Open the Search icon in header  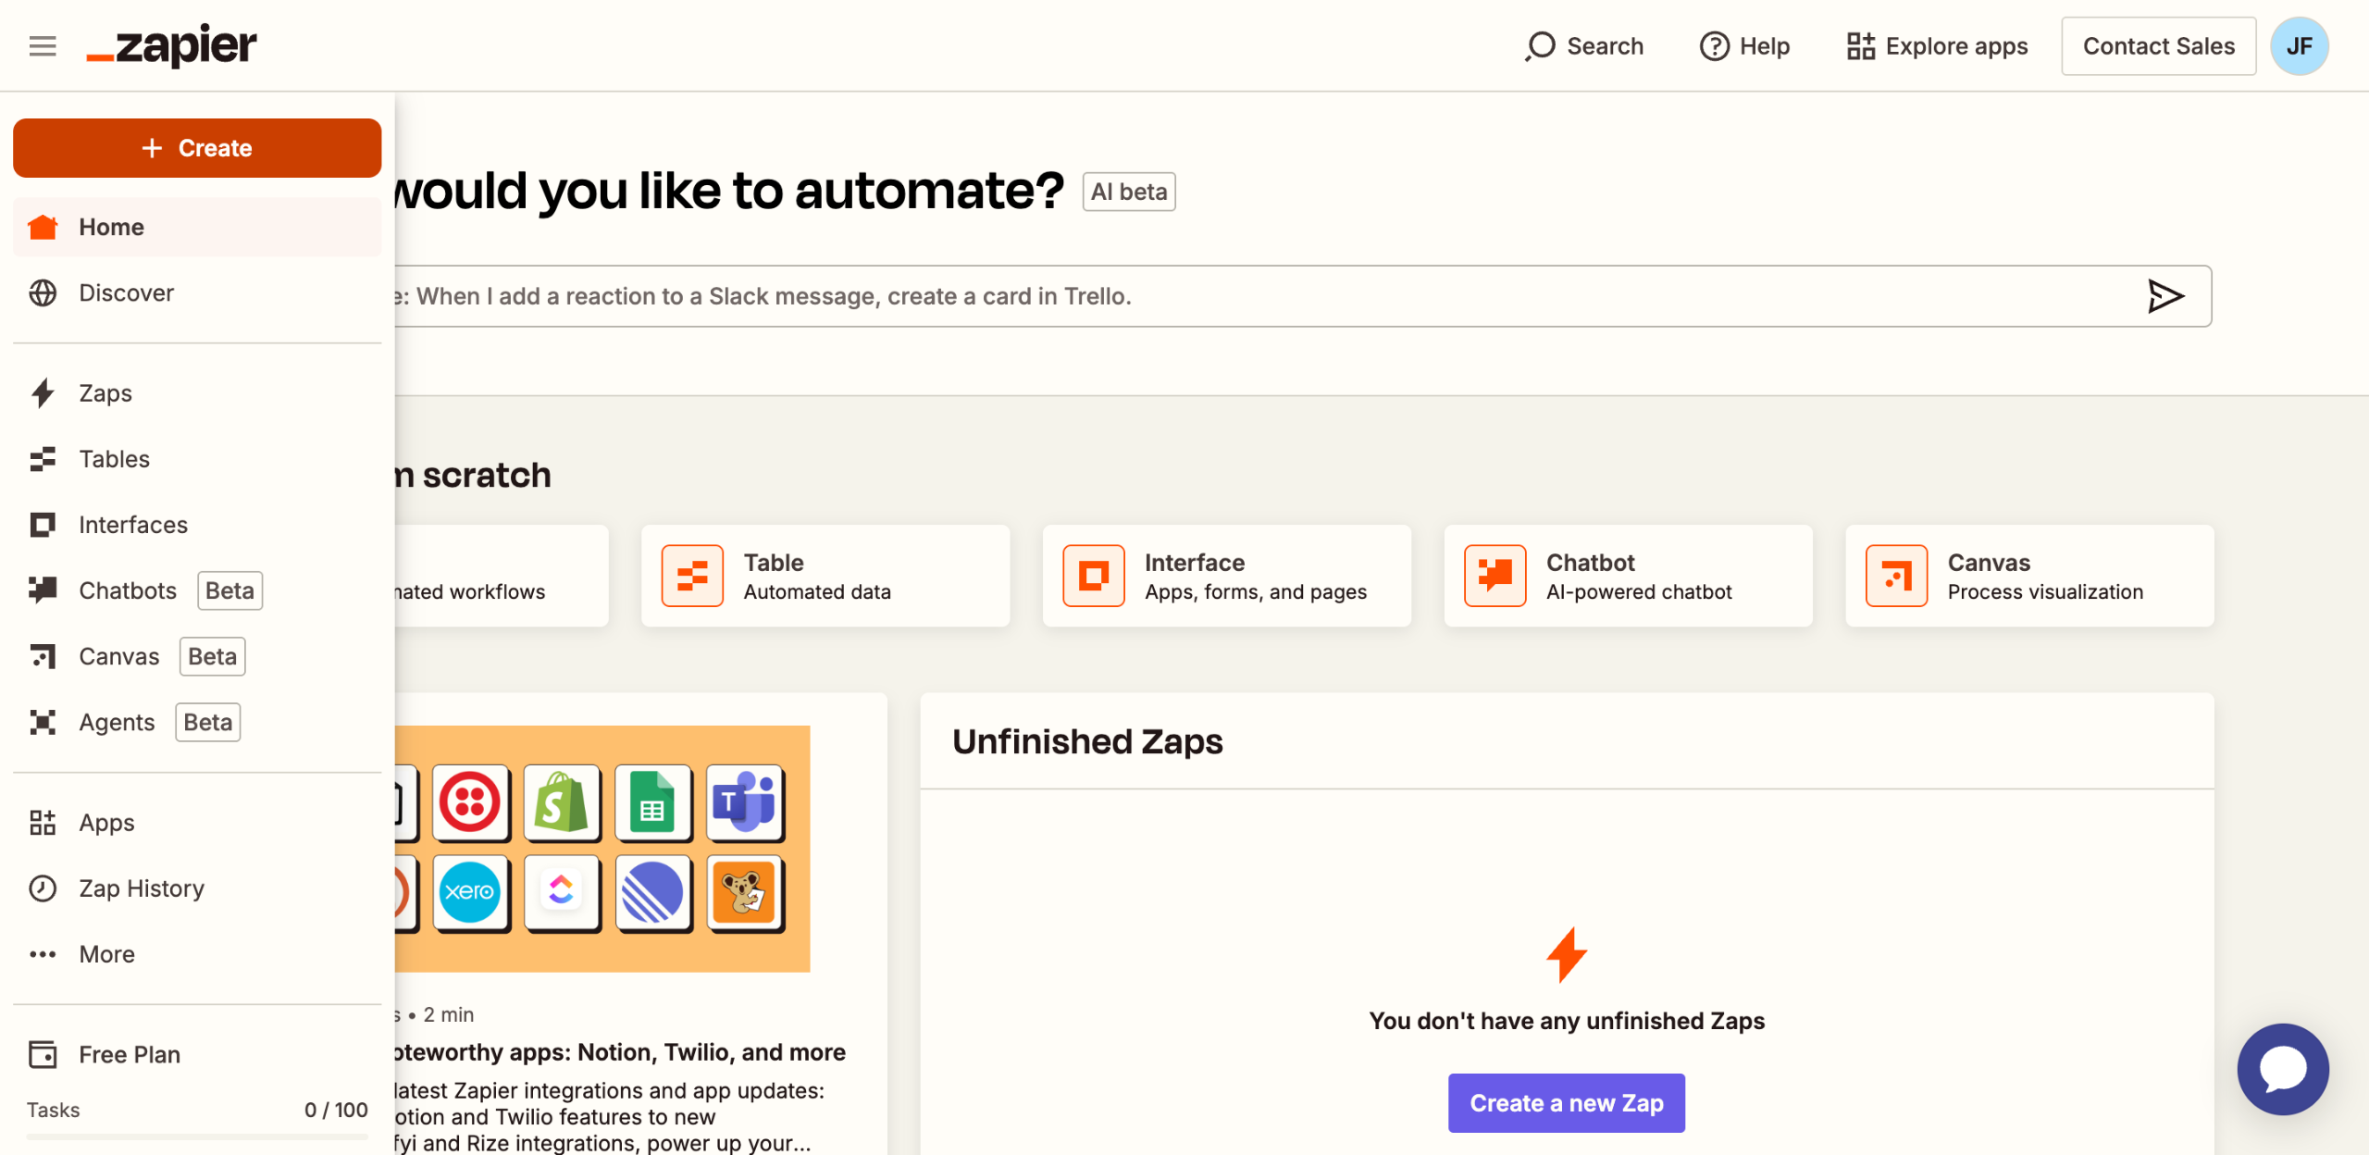click(x=1541, y=45)
